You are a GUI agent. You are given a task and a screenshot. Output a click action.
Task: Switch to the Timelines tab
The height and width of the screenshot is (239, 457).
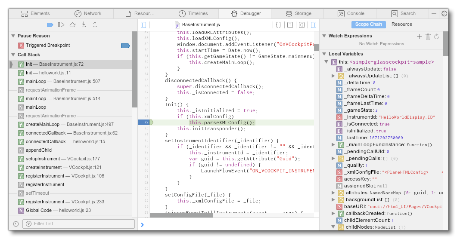(193, 13)
